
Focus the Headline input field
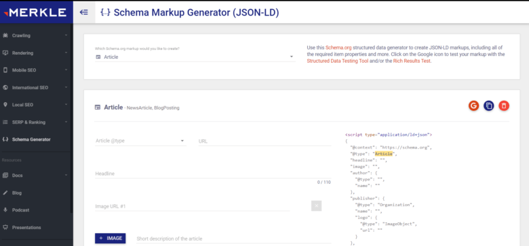(213, 174)
